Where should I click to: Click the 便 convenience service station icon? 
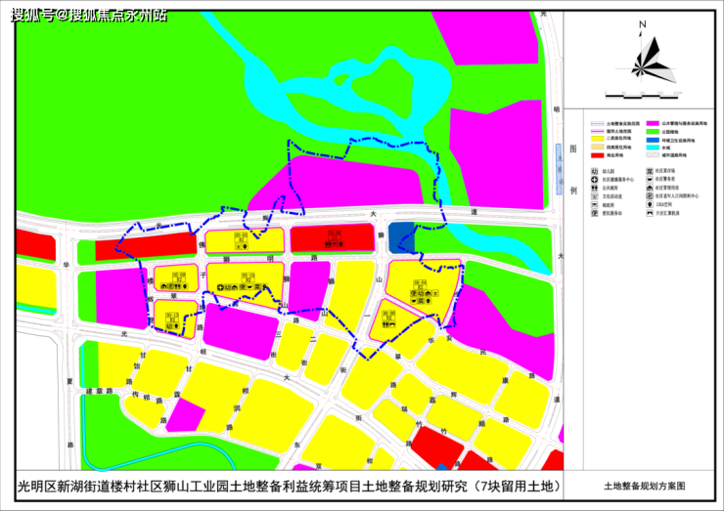click(x=594, y=213)
